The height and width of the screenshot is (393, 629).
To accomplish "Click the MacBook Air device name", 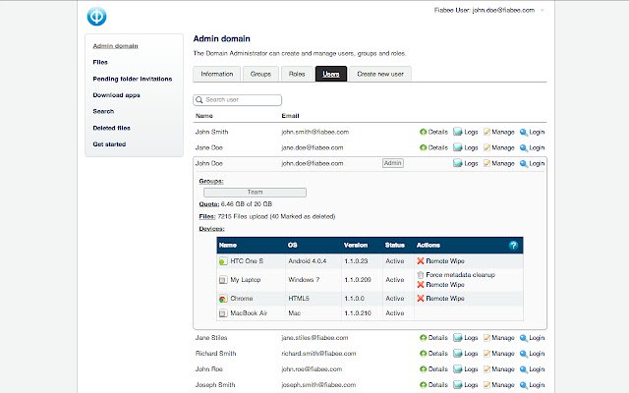I will [249, 313].
